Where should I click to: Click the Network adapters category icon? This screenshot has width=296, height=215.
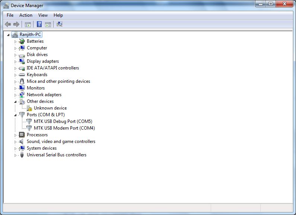(x=22, y=95)
